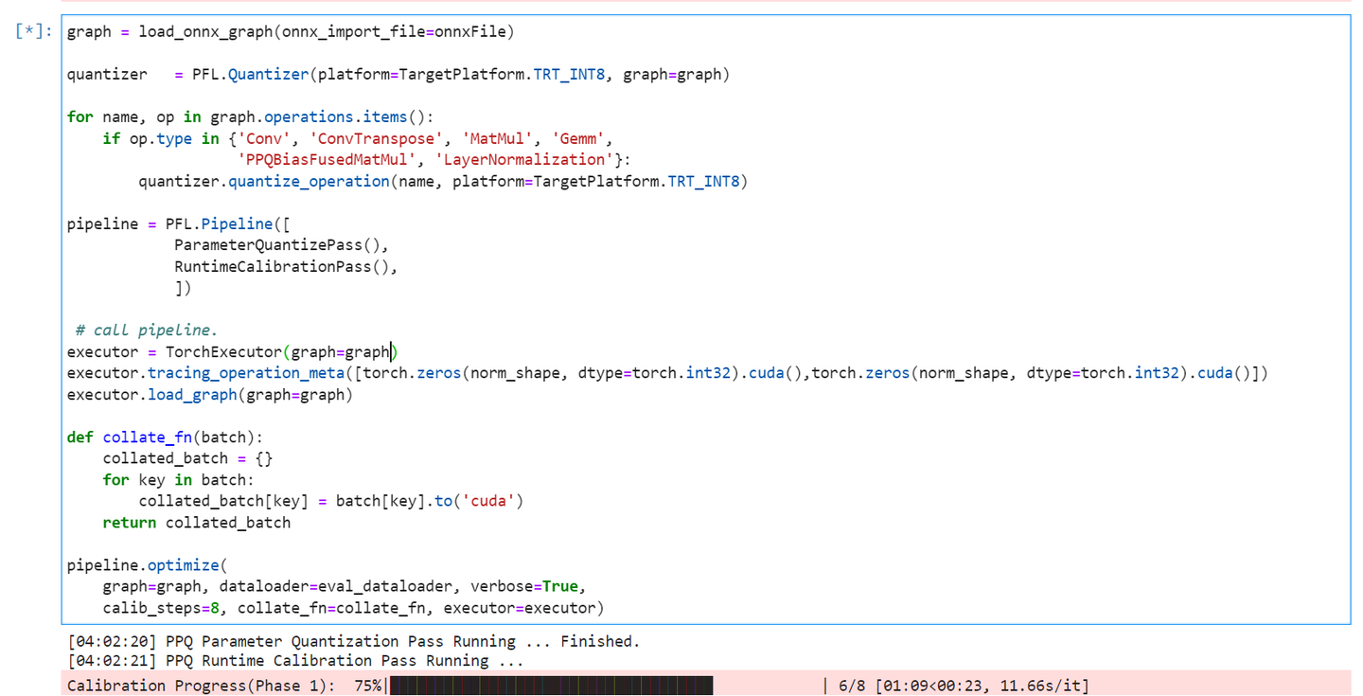1363x696 pixels.
Task: Click ParameterQuantizePass() in the pipeline list
Action: 281,245
